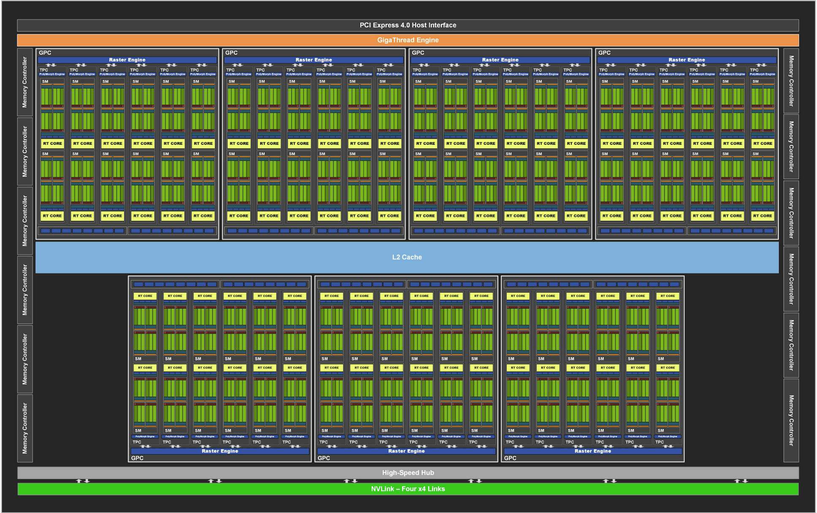This screenshot has height=513, width=817.
Task: Click the bottommost right Memory Controller block
Action: (791, 421)
